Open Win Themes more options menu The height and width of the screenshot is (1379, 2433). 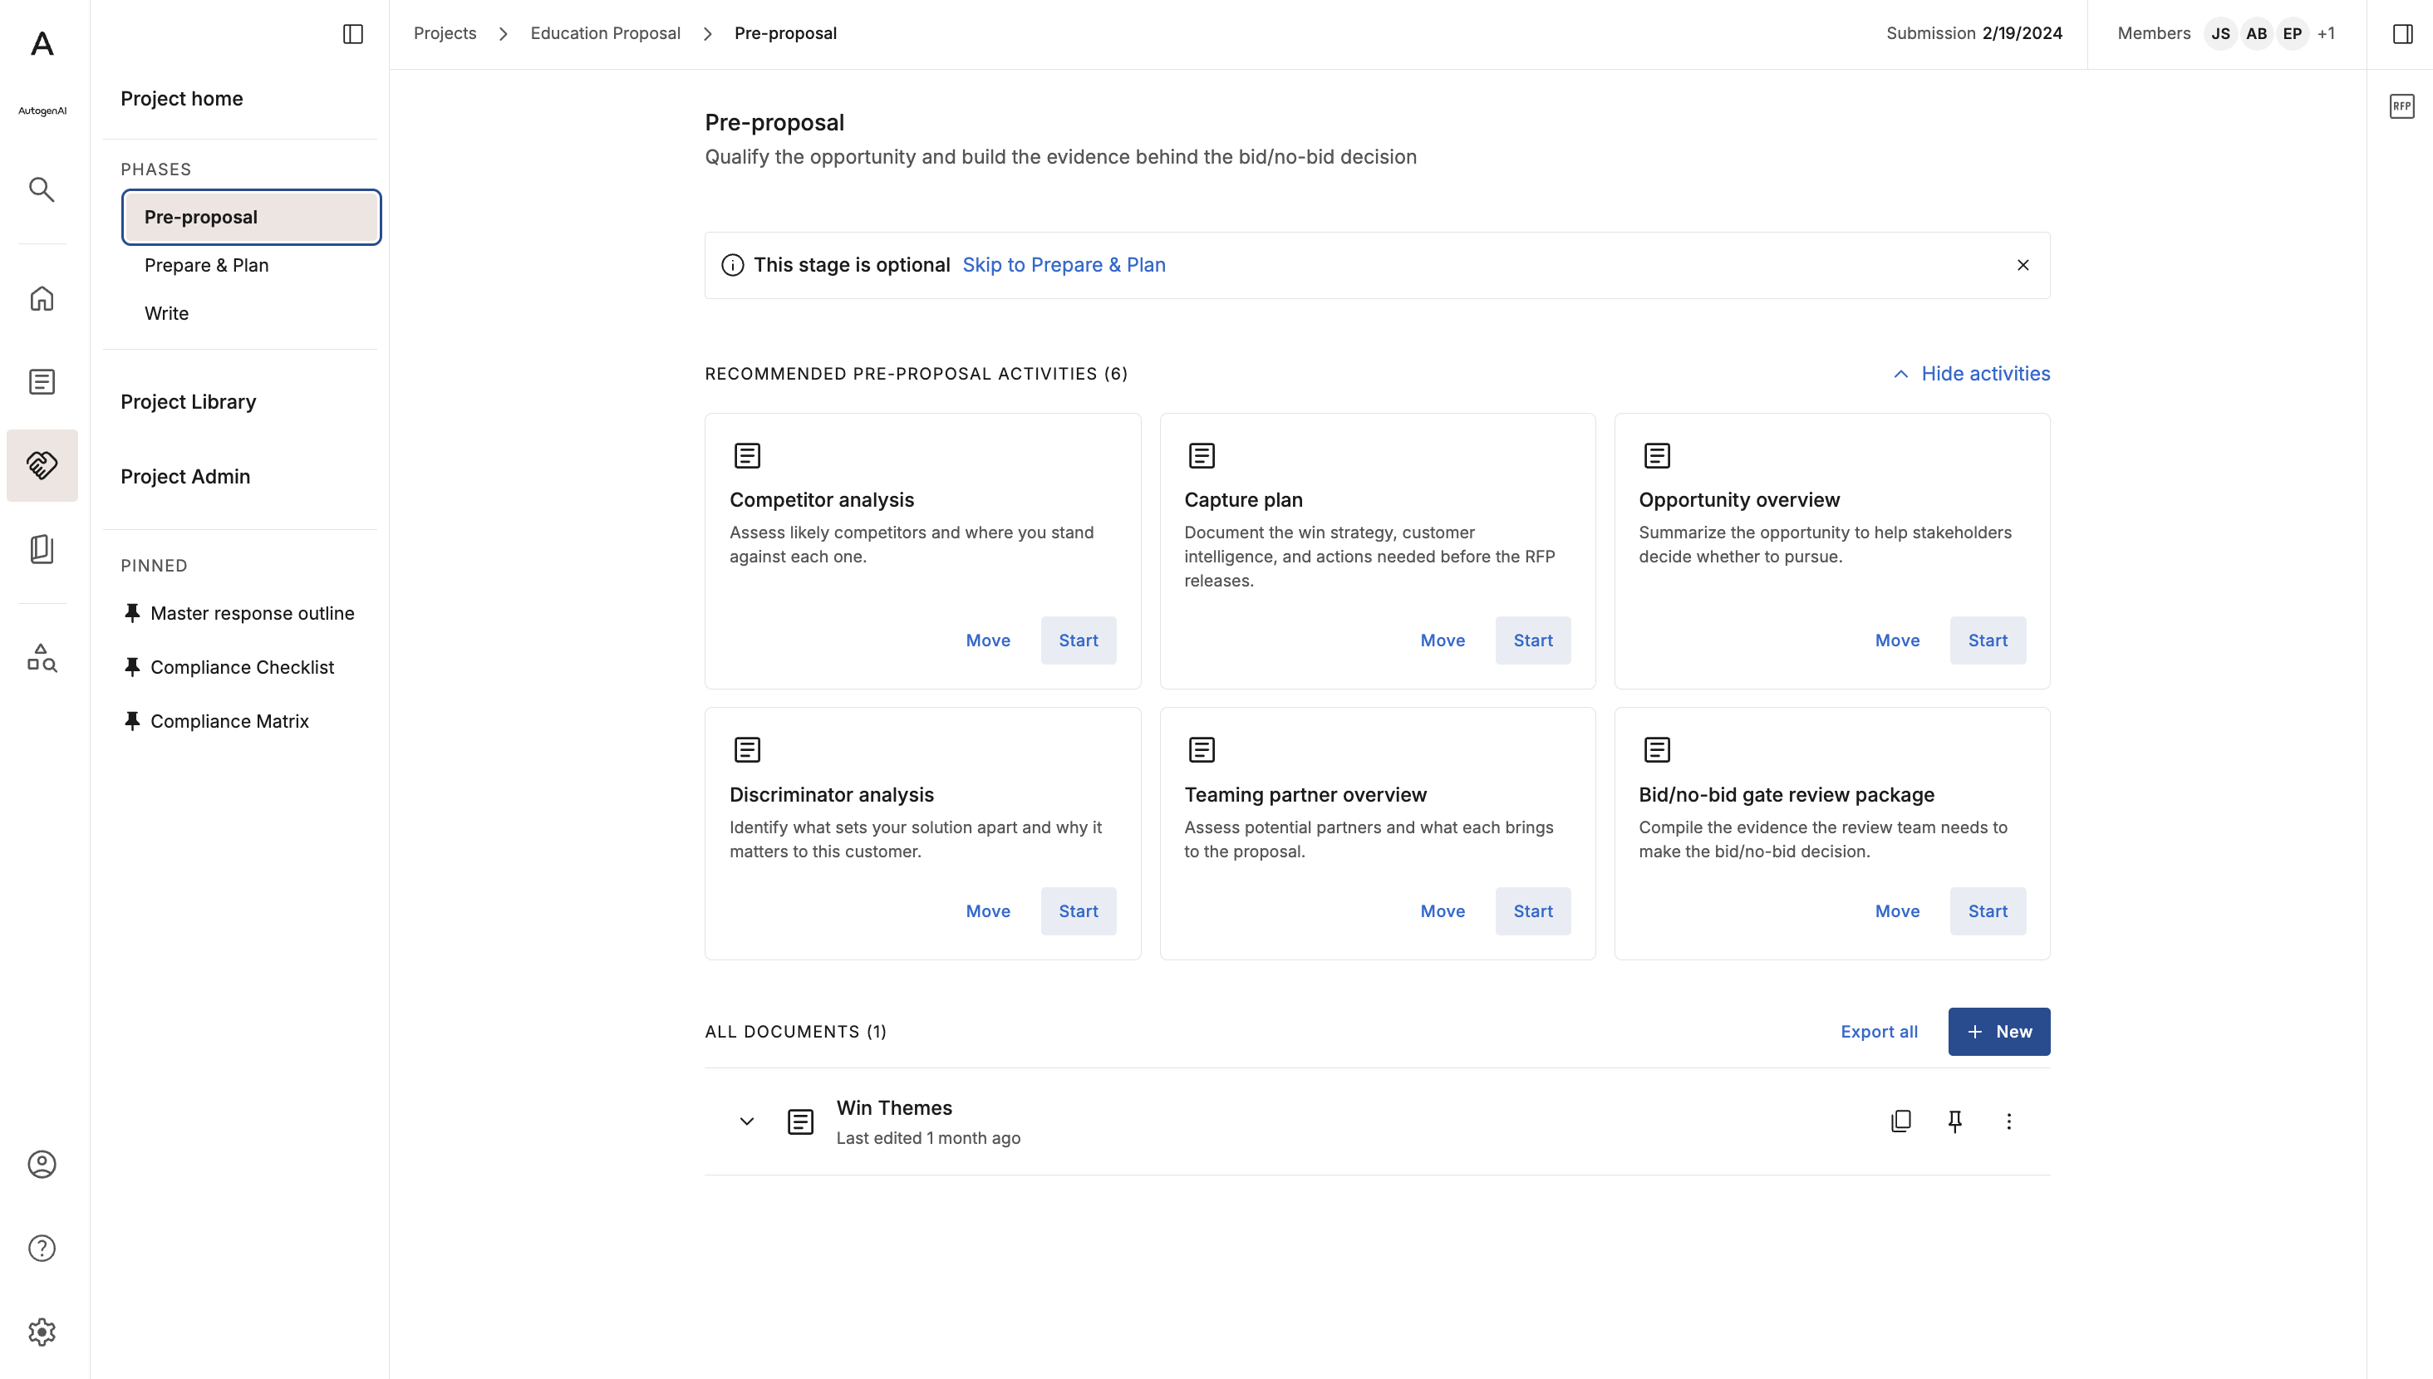click(2008, 1121)
